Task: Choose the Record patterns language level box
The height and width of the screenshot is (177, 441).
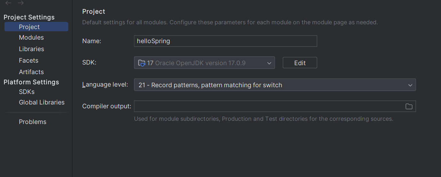Action: (269, 85)
